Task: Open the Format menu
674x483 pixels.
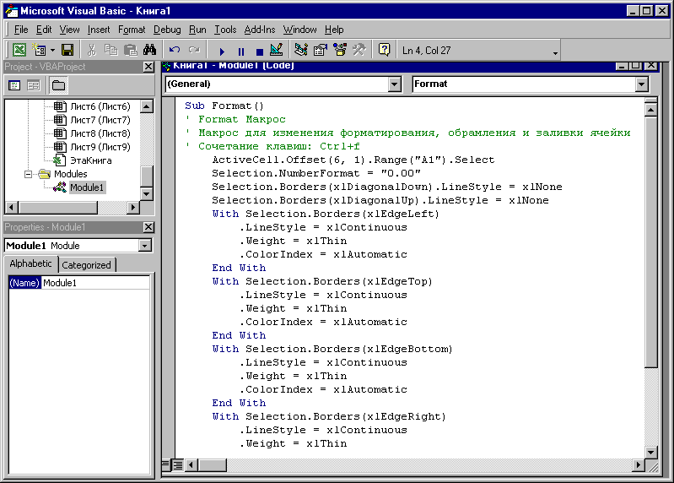Action: (132, 30)
